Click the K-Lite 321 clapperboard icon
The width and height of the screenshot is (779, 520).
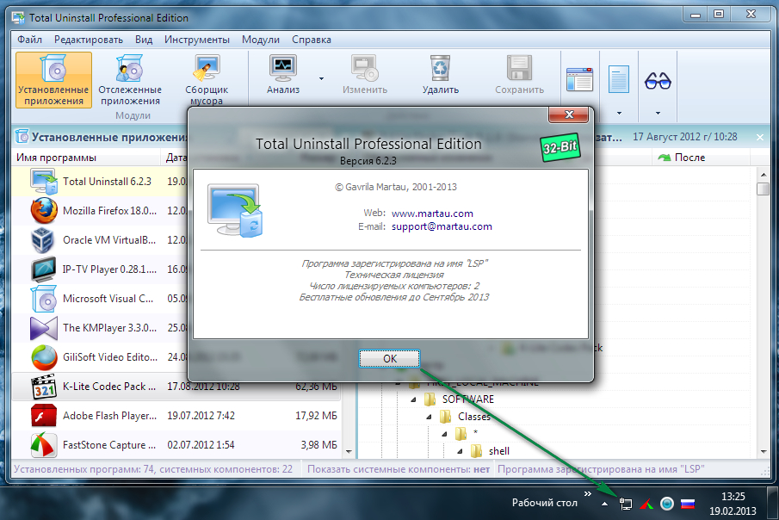coord(44,387)
